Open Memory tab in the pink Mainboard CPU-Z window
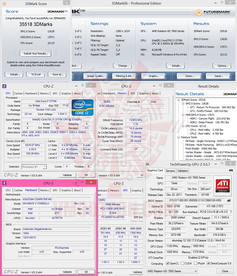 click(x=44, y=190)
